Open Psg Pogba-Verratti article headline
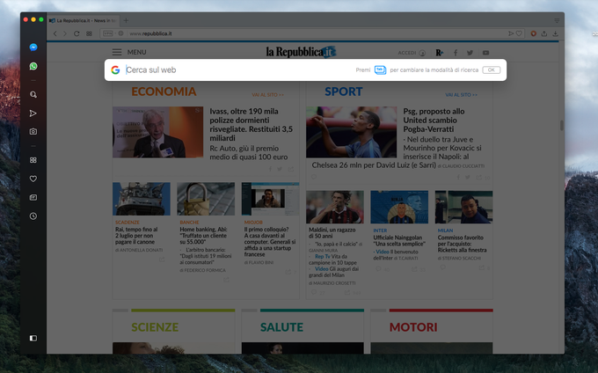598x373 pixels. [x=434, y=121]
